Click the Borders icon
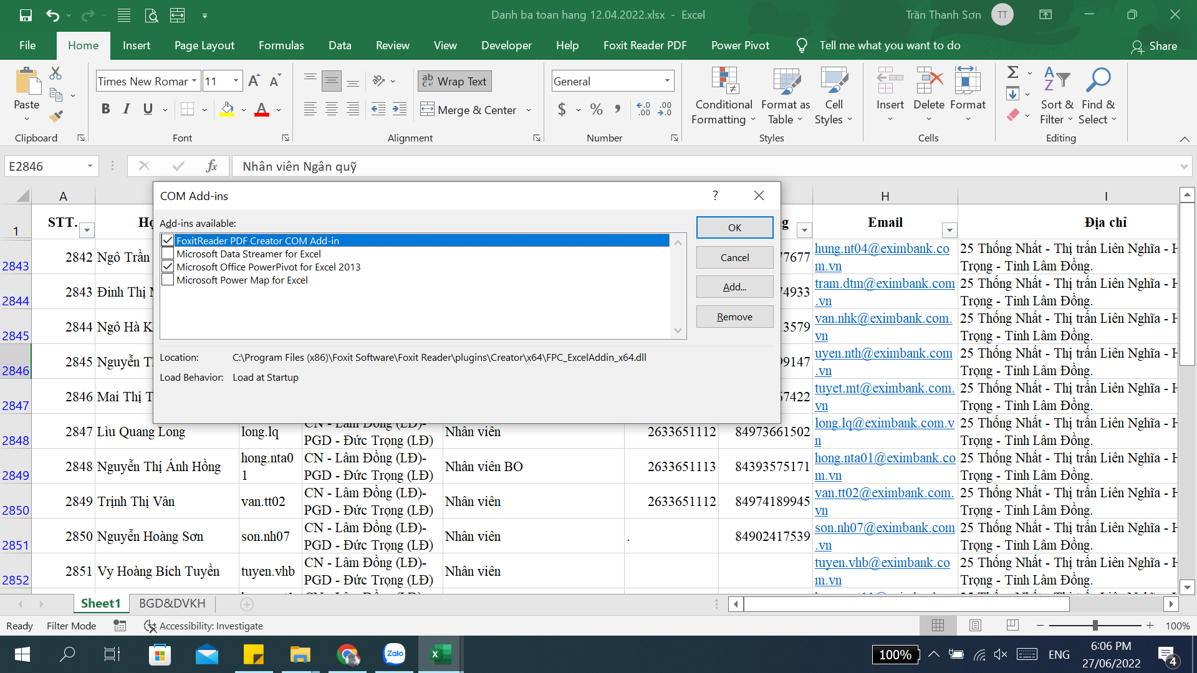This screenshot has height=673, width=1197. 187,109
